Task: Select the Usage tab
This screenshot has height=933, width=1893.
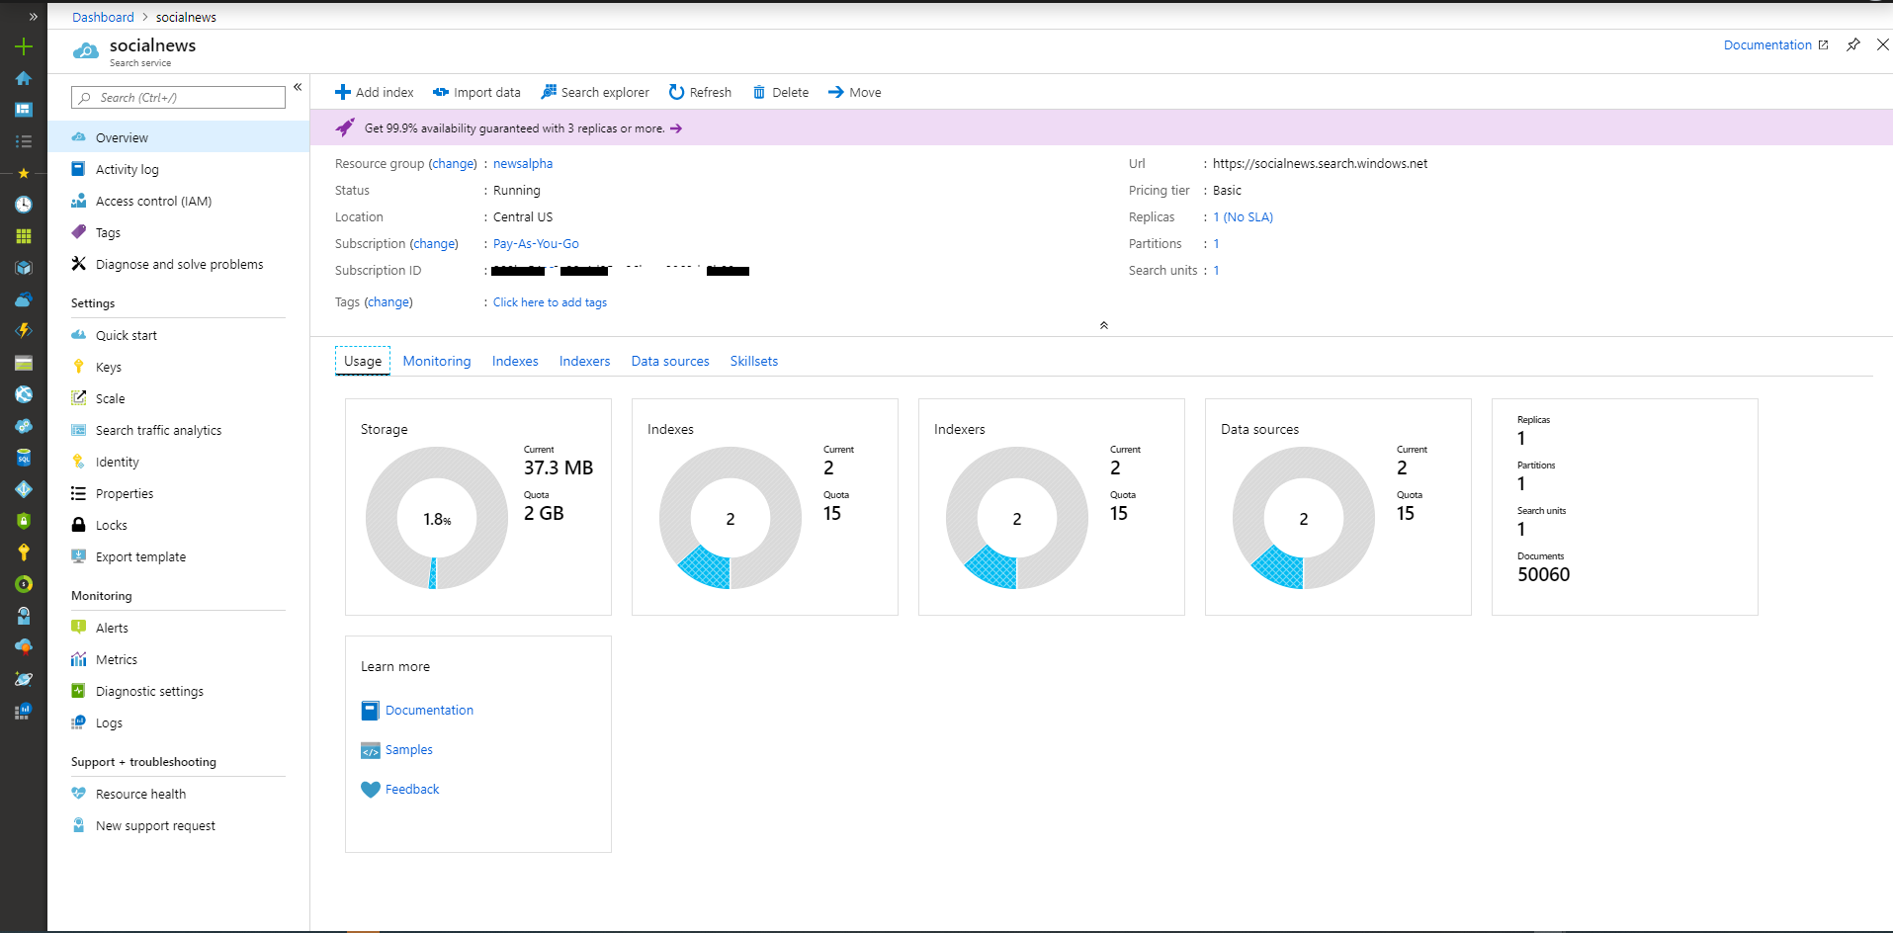Action: coord(363,361)
